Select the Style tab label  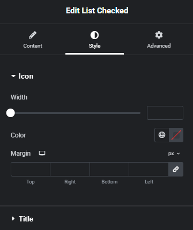click(94, 46)
